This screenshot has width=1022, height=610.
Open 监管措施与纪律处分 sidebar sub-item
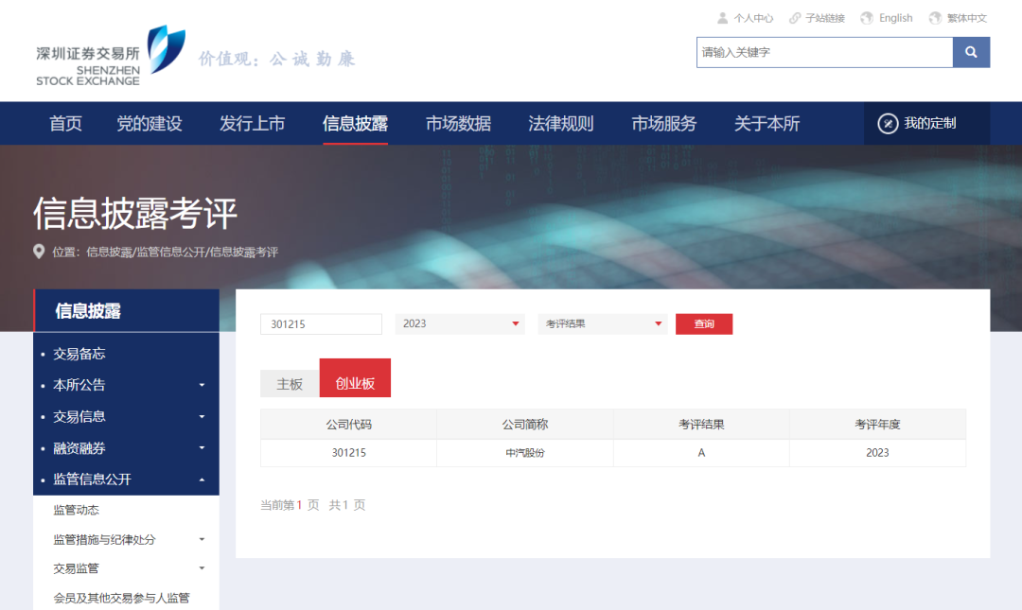point(104,540)
